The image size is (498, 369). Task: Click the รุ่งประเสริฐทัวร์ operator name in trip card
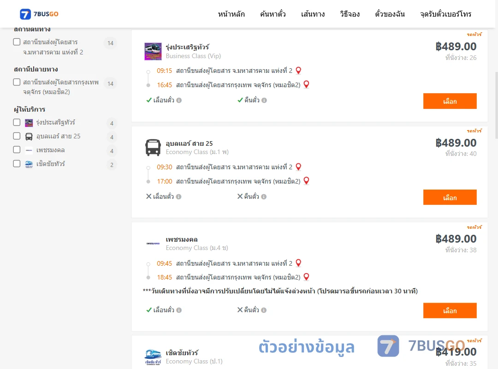point(187,47)
